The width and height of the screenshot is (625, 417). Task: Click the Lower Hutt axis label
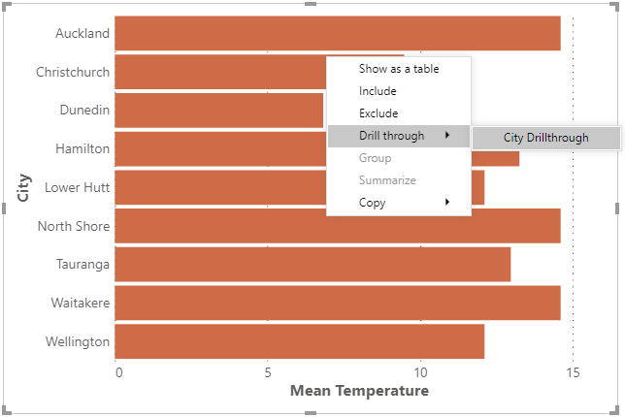click(x=77, y=187)
